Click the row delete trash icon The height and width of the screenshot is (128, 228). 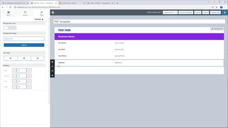52,75
